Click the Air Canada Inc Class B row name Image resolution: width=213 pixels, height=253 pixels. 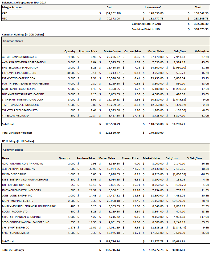[x=19, y=57]
